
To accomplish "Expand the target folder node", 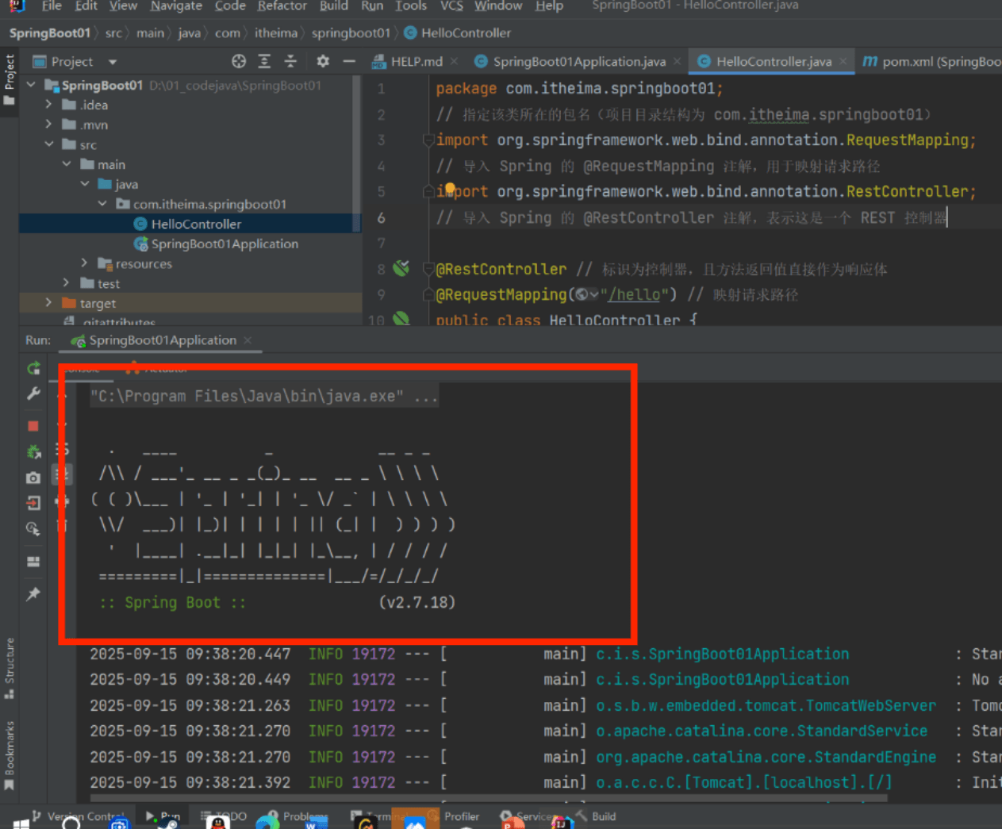I will [x=48, y=302].
